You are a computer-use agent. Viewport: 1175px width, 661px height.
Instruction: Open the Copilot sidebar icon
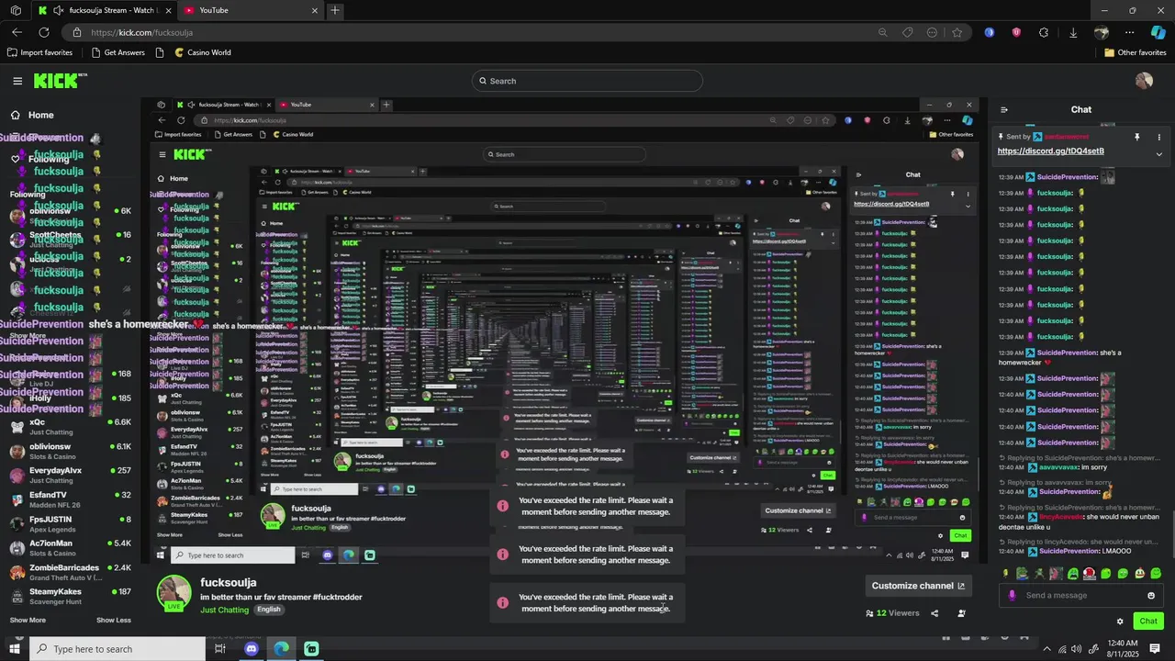click(x=1158, y=32)
